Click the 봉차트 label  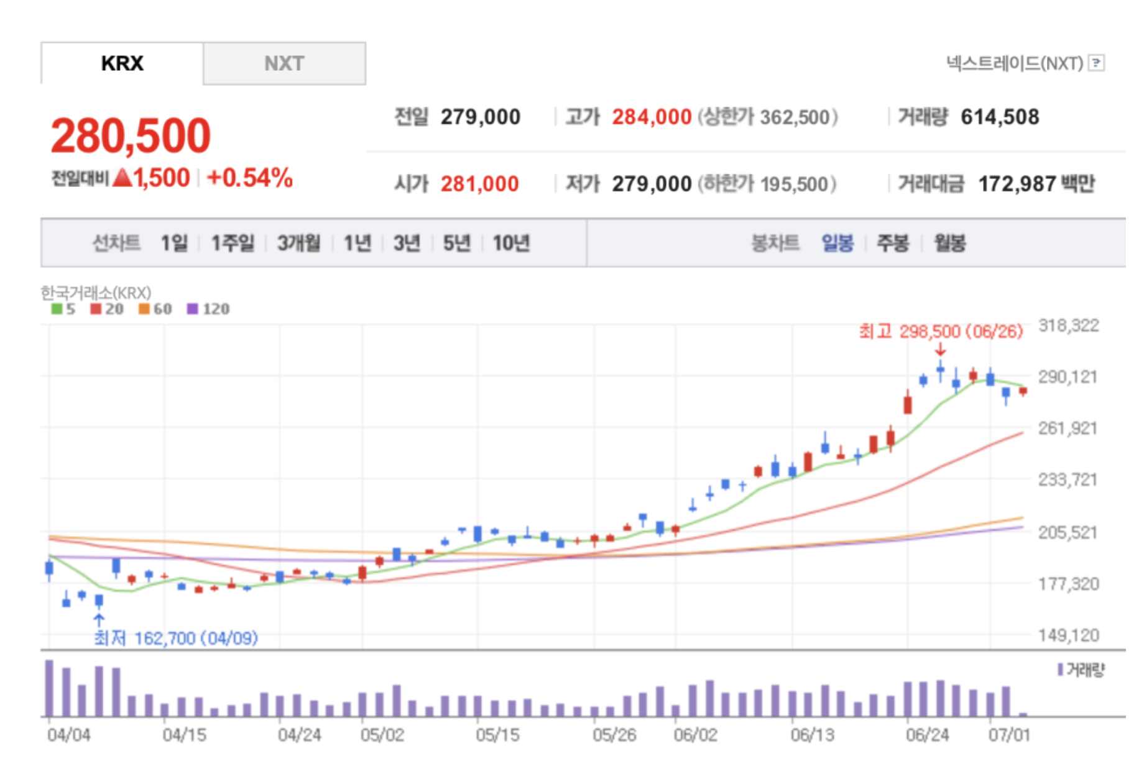click(x=775, y=243)
